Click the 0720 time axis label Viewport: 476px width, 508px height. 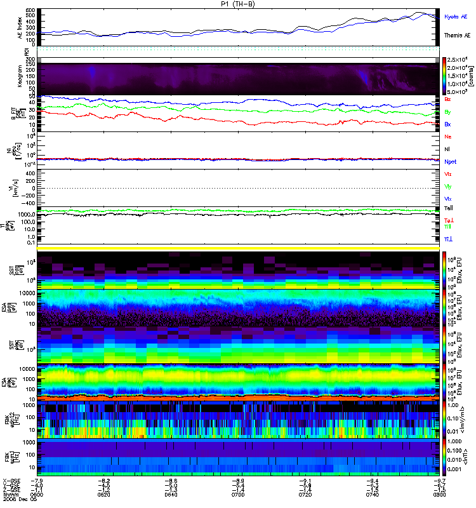[x=305, y=495]
